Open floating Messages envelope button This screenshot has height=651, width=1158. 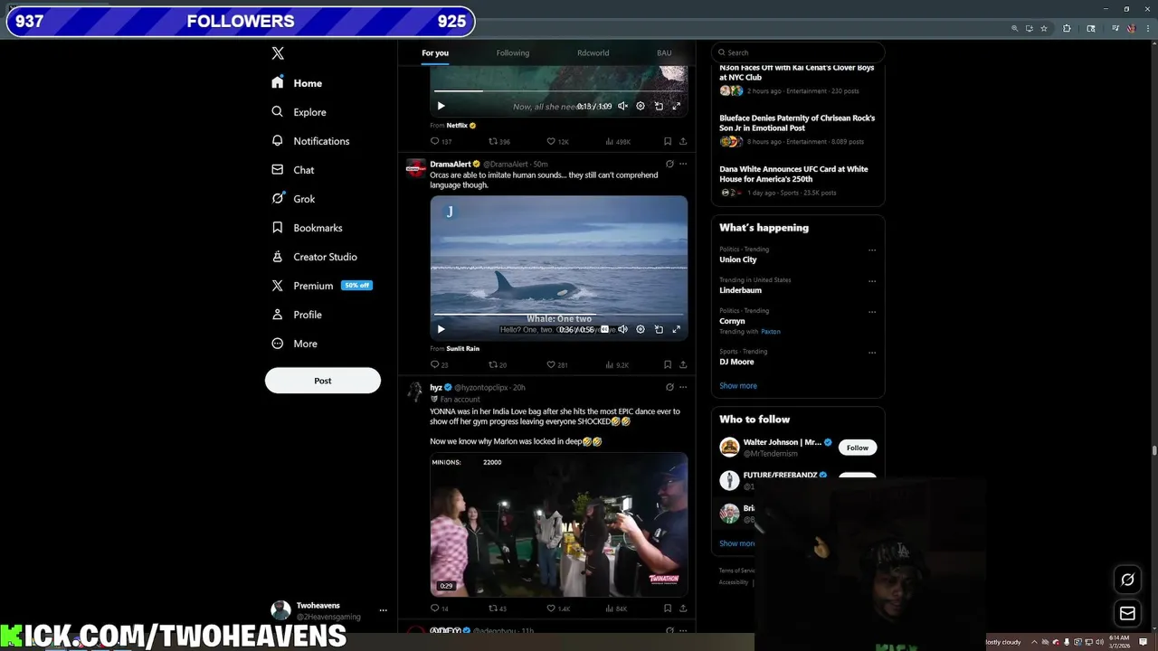(1127, 613)
